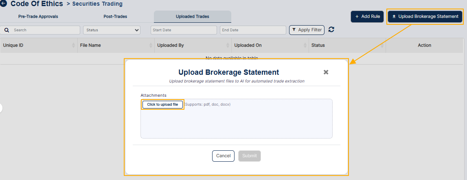Click the Uploaded On column header text

tap(248, 46)
